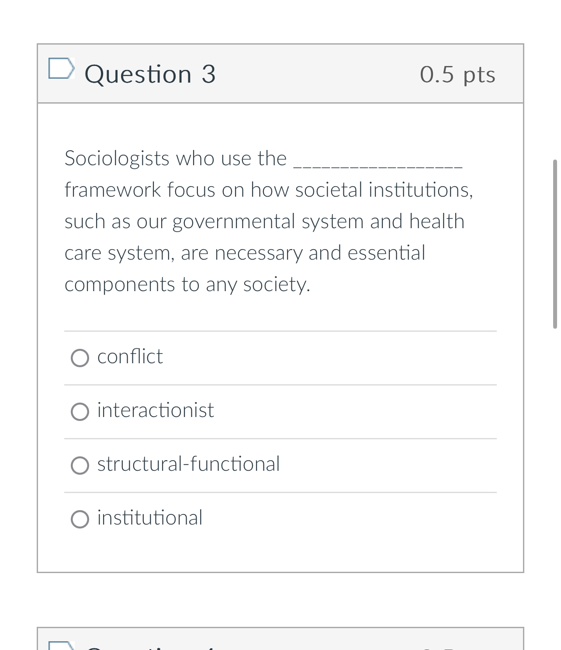This screenshot has width=561, height=650.
Task: Pick 'institutional' as the answer
Action: [80, 519]
